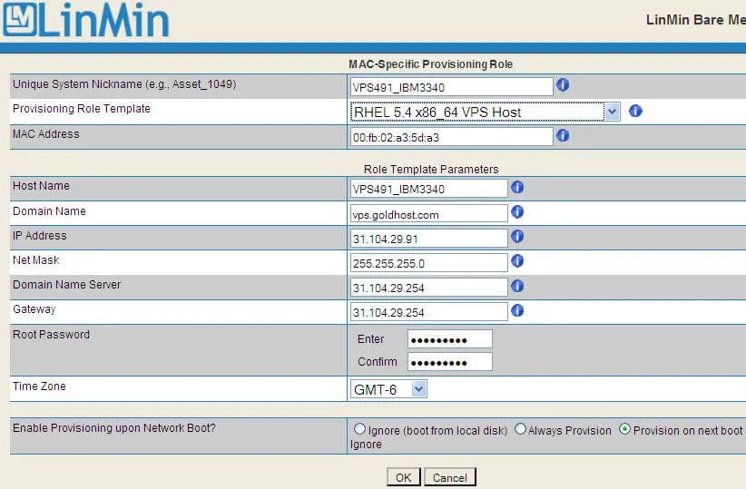Show help for Domain Name Server field
Image resolution: width=746 pixels, height=489 pixels.
[x=517, y=286]
